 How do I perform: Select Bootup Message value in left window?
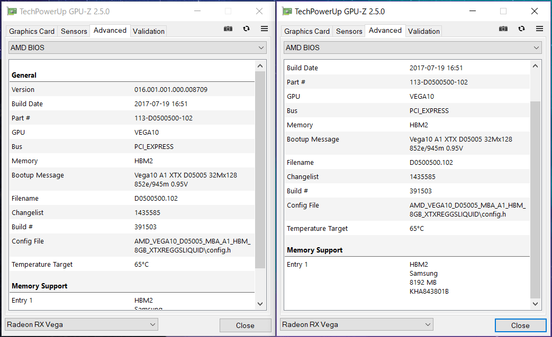point(186,180)
